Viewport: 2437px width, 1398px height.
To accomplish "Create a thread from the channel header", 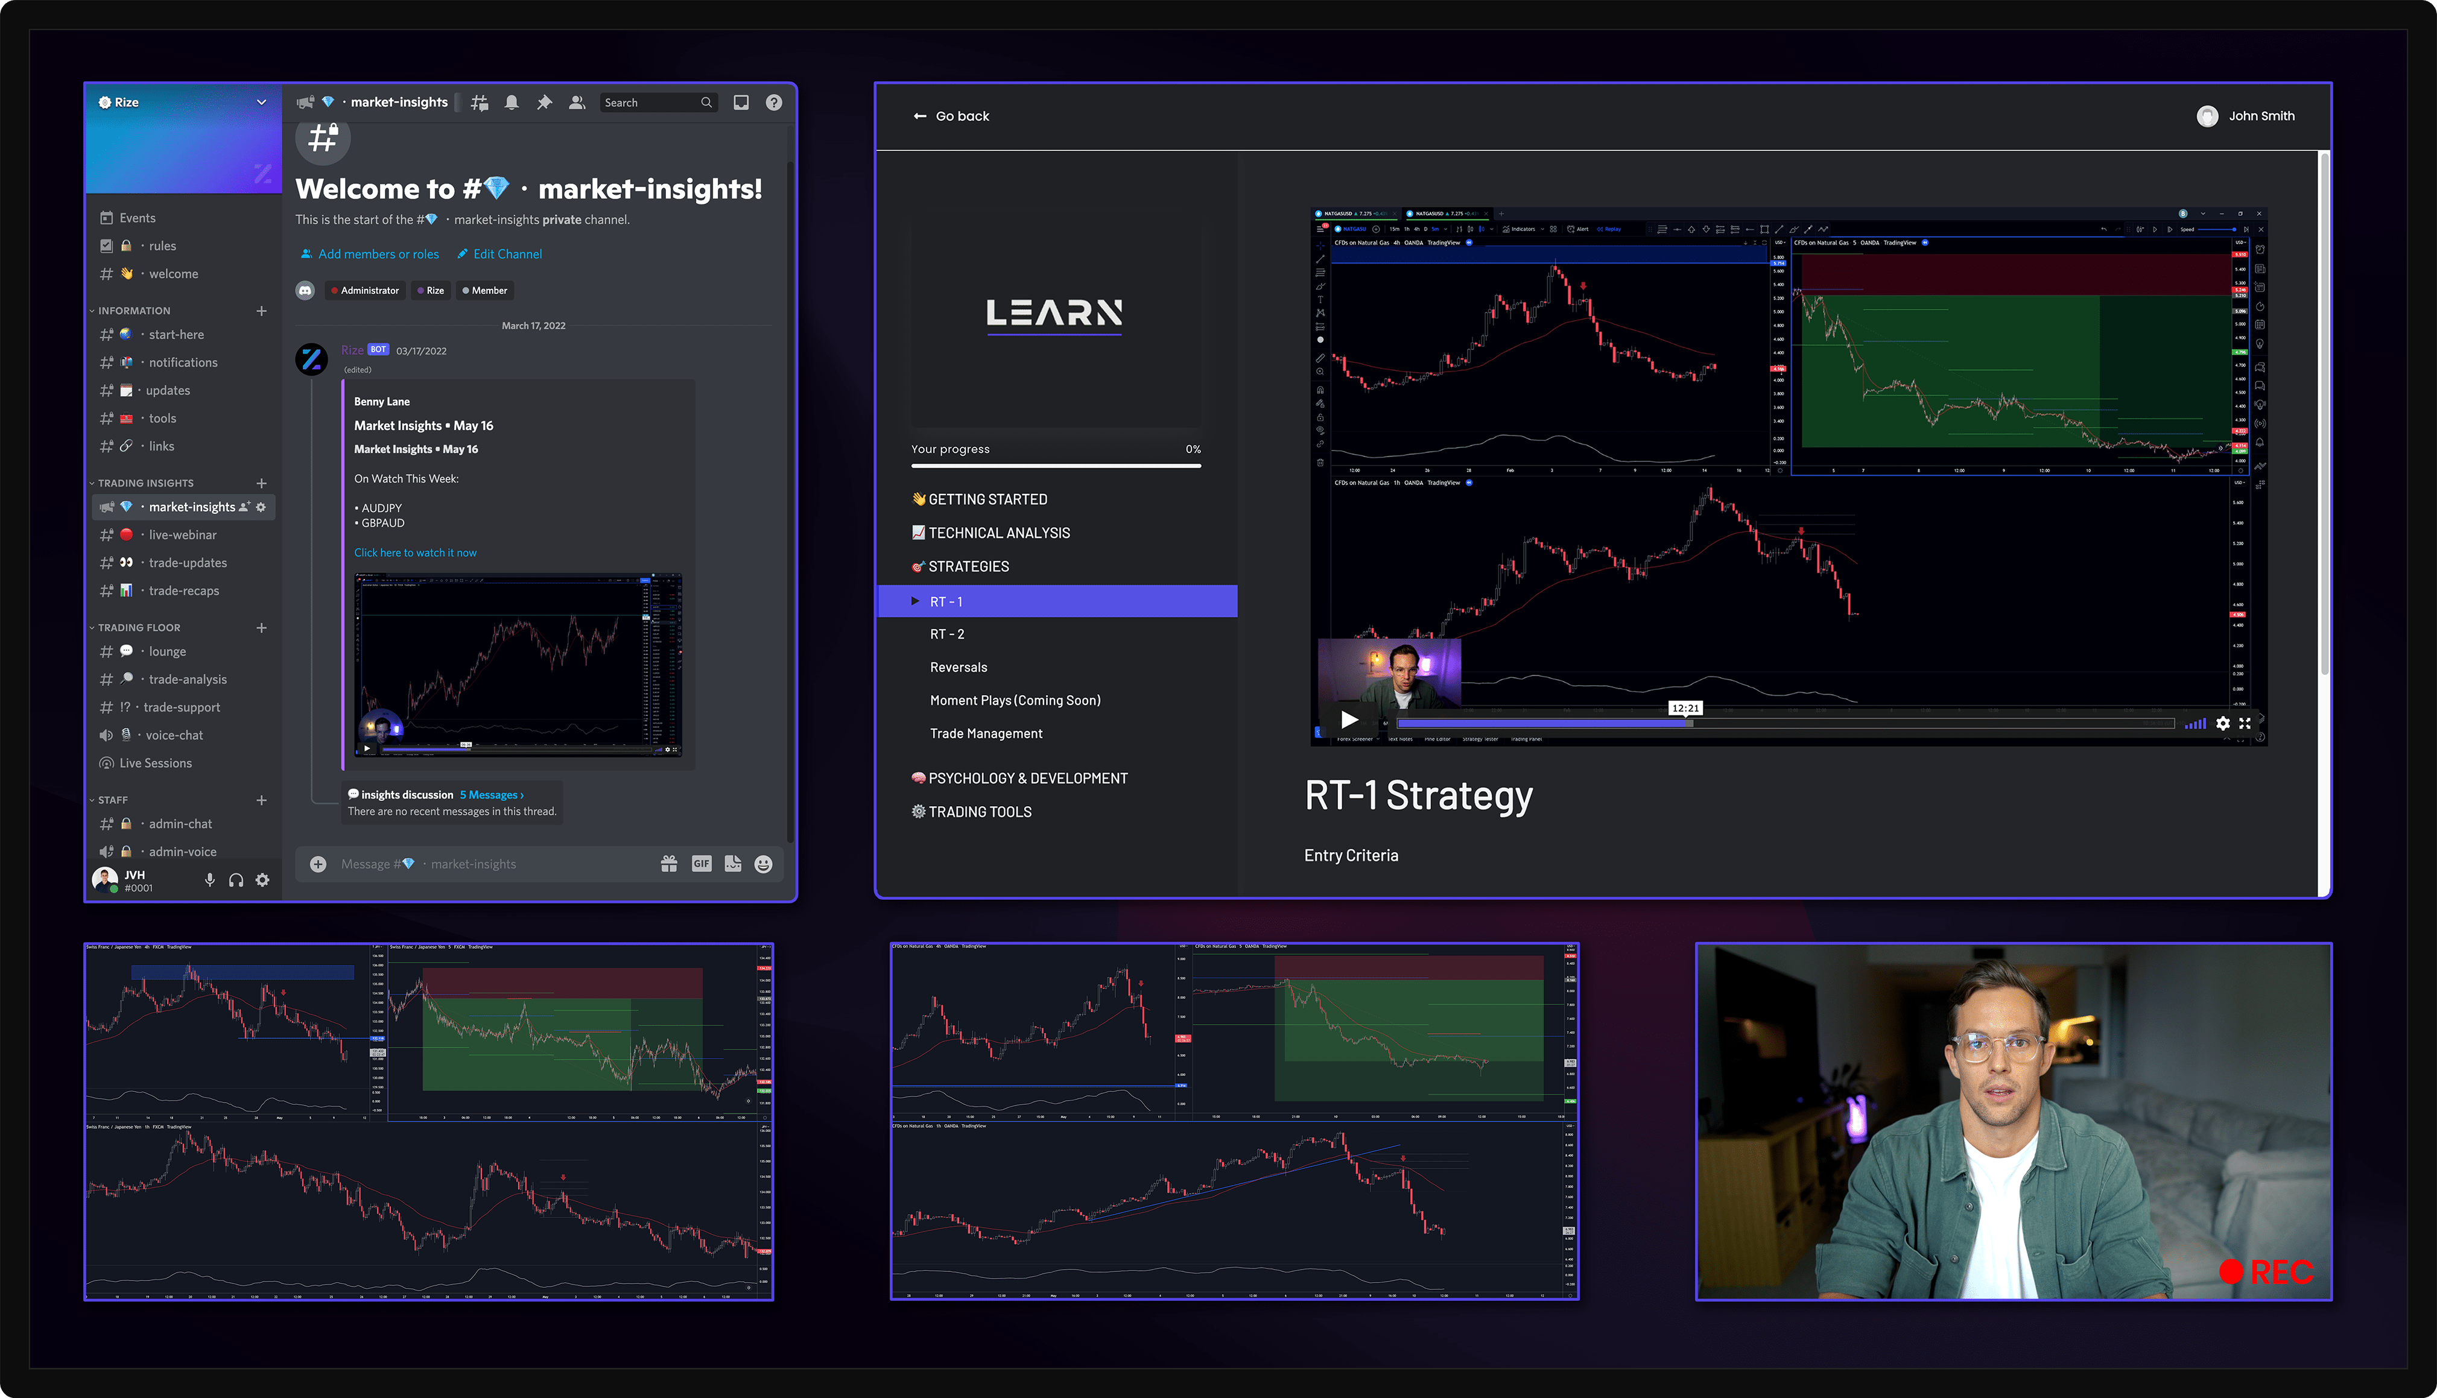I will pos(480,102).
